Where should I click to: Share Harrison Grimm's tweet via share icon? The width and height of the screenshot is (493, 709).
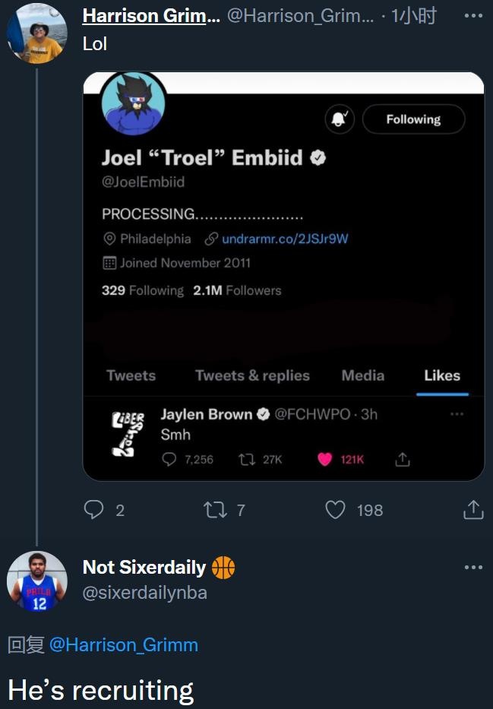pos(473,510)
